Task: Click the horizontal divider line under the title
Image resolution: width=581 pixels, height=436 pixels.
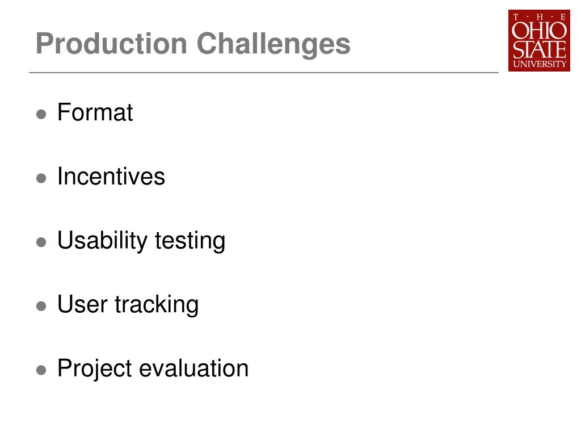Action: coord(264,73)
